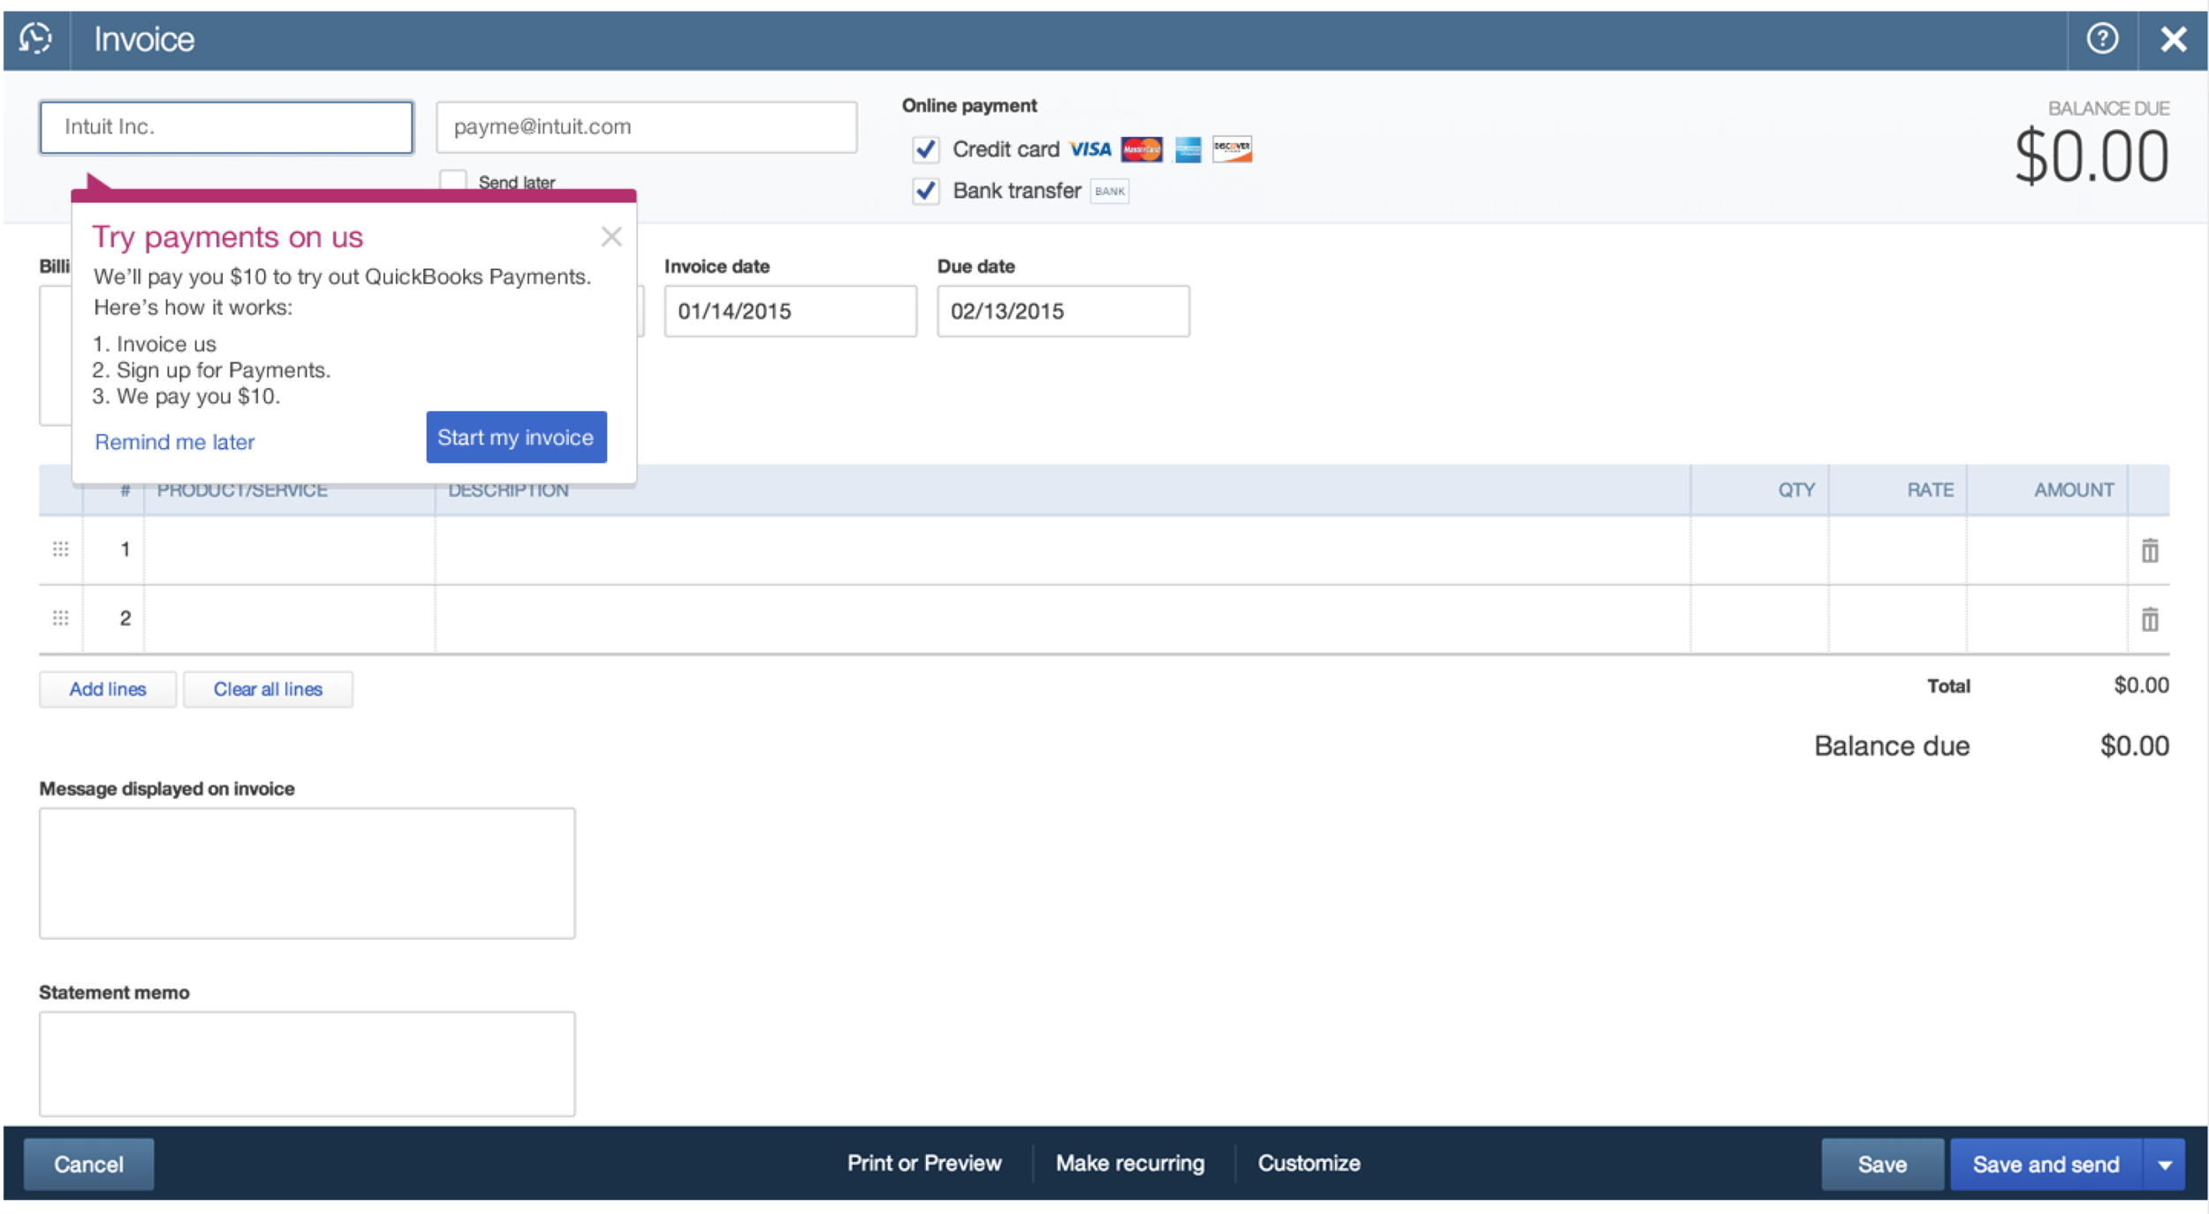Select Make recurring in footer
This screenshot has width=2209, height=1214.
(x=1129, y=1163)
